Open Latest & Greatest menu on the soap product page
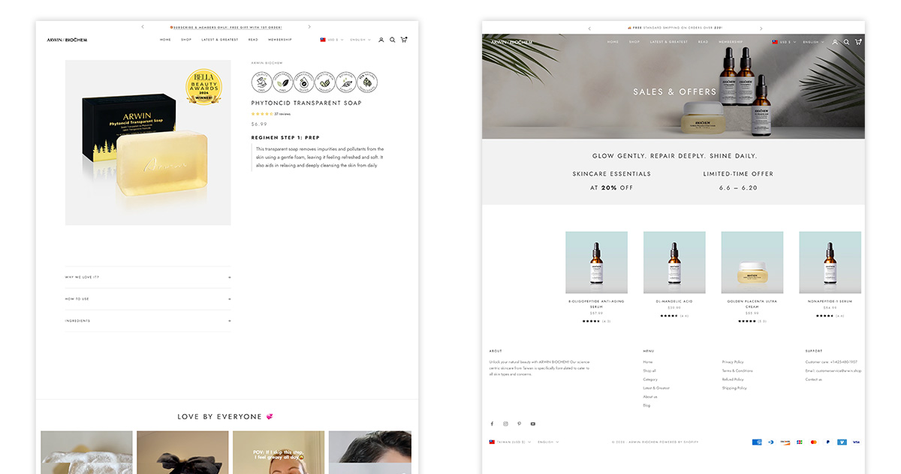This screenshot has width=901, height=474. 220,40
